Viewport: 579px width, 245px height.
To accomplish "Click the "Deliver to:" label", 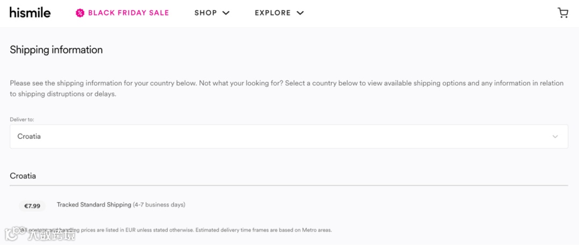I will (x=22, y=120).
